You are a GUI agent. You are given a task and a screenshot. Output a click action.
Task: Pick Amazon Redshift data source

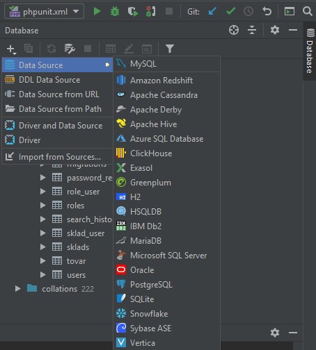(x=166, y=81)
